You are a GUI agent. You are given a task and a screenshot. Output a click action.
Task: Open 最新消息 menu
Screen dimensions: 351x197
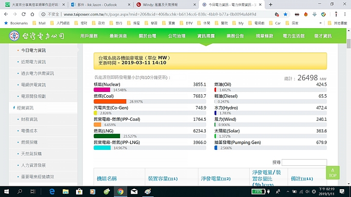pyautogui.click(x=118, y=36)
